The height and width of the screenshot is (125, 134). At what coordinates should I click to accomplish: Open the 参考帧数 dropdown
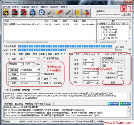tap(120, 73)
